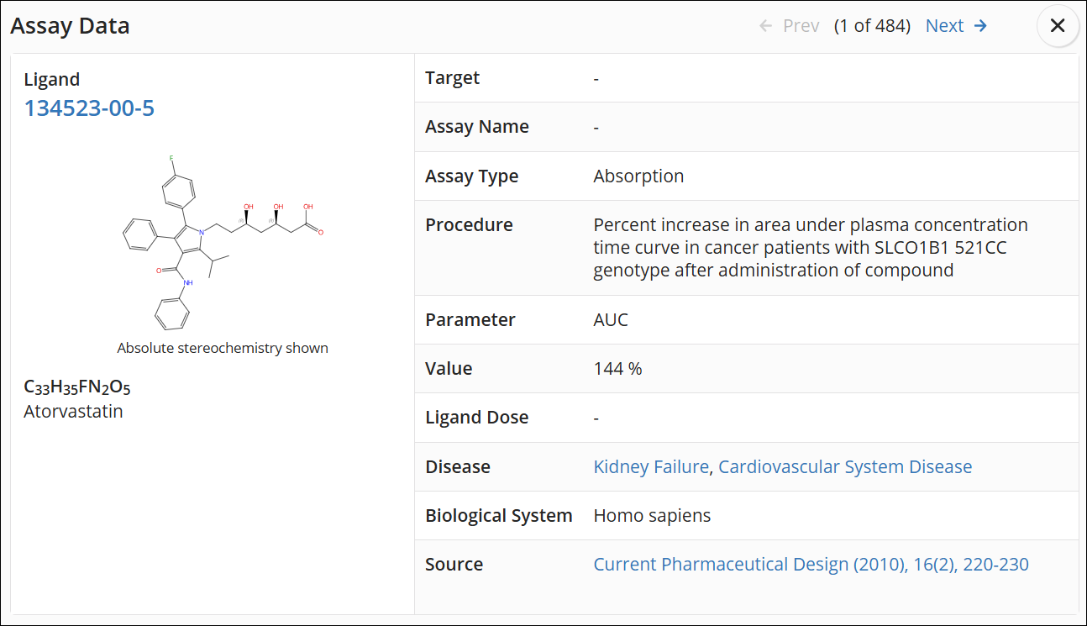This screenshot has width=1087, height=626.
Task: Select the AUC parameter value
Action: [611, 320]
